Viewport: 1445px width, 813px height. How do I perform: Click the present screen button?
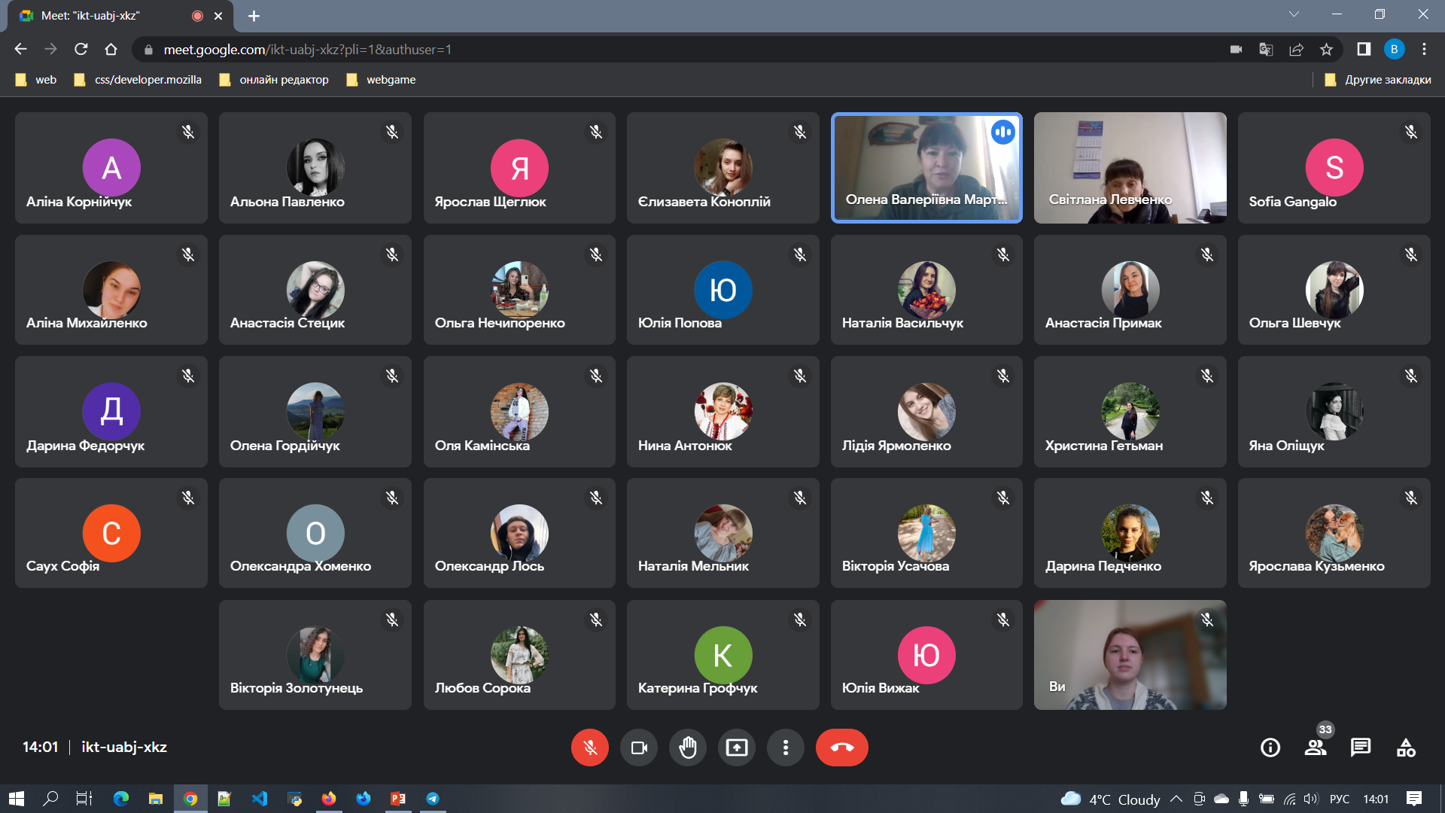pos(736,748)
